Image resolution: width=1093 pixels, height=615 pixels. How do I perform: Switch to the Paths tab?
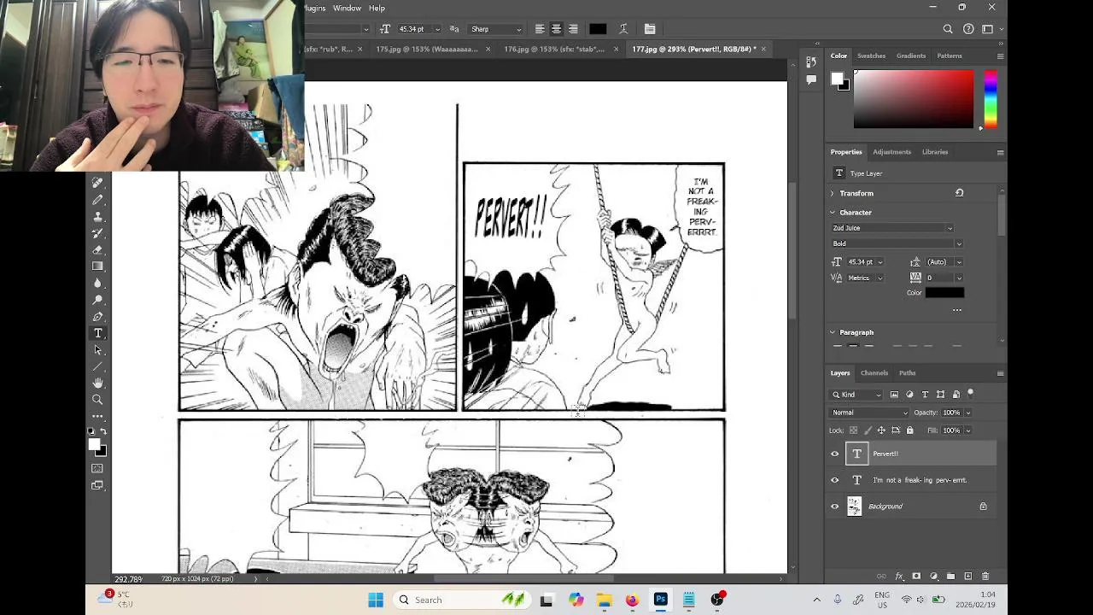coord(907,373)
